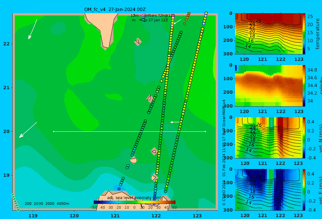
Task: Open the temperature cross-section panel
Action: click(269, 34)
